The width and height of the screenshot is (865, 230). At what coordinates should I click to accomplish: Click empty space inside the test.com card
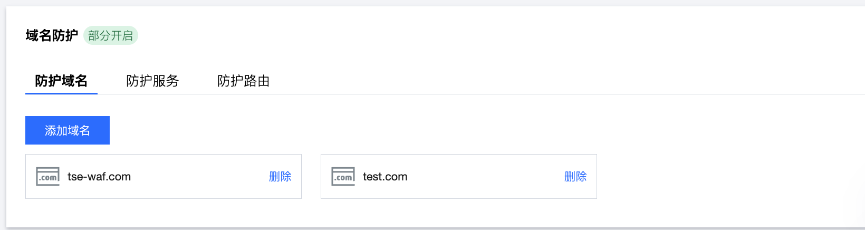coord(485,176)
